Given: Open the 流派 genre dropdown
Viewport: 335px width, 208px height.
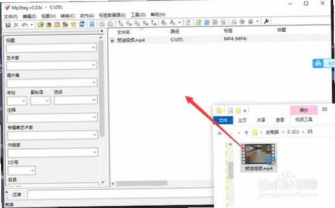Looking at the screenshot, I should coord(94,99).
